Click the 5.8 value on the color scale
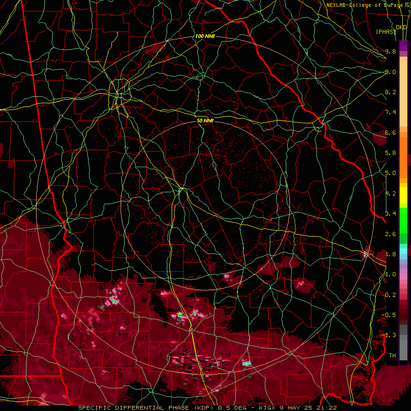411x411 pixels. pyautogui.click(x=390, y=153)
